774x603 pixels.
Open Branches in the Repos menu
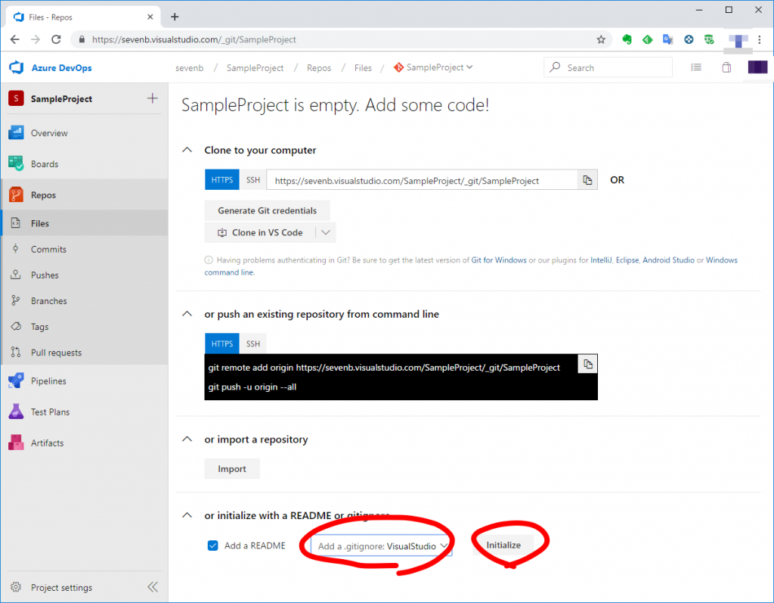[x=85, y=300]
